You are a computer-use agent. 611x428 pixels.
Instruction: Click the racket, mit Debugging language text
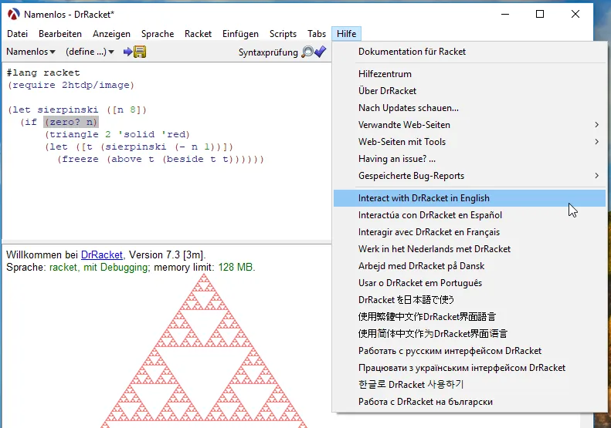point(99,268)
